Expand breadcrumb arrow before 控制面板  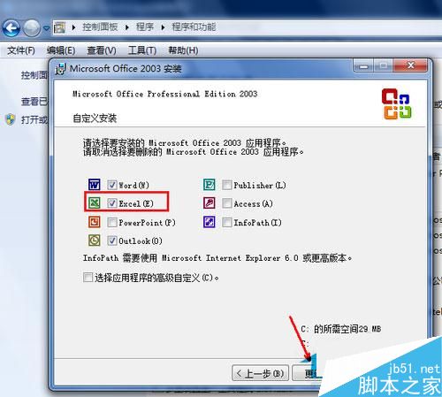[x=73, y=27]
